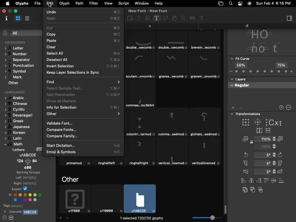
Task: Choose Validate Font... menu item
Action: coord(83,123)
